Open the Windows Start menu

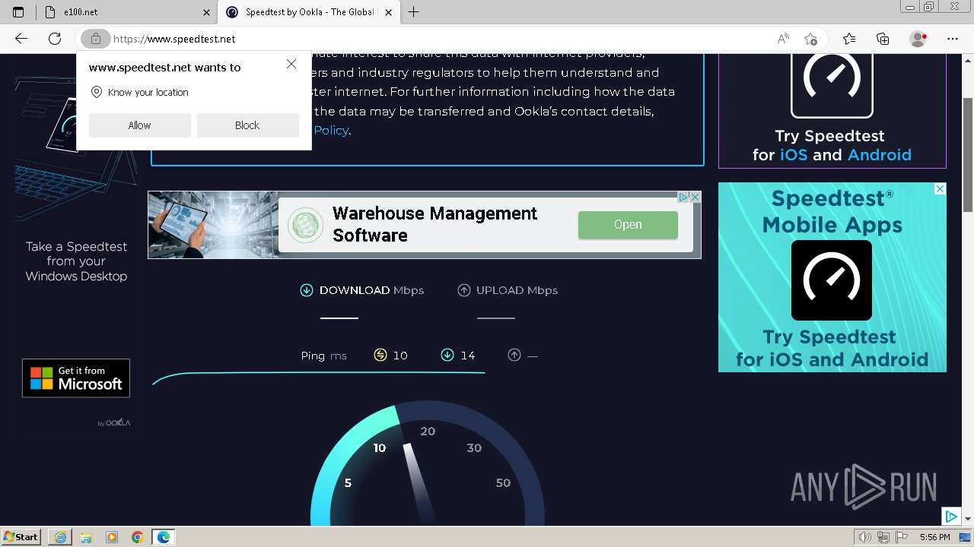click(x=21, y=537)
